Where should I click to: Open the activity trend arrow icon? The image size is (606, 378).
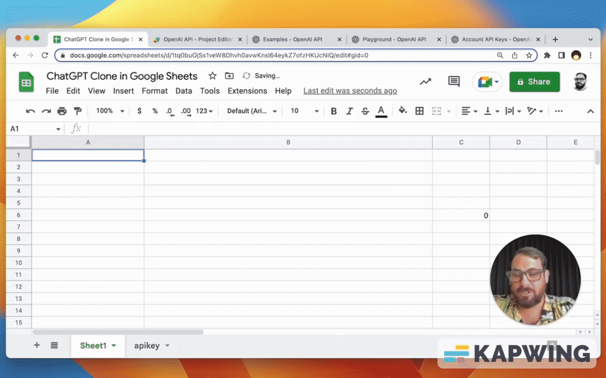pyautogui.click(x=425, y=82)
